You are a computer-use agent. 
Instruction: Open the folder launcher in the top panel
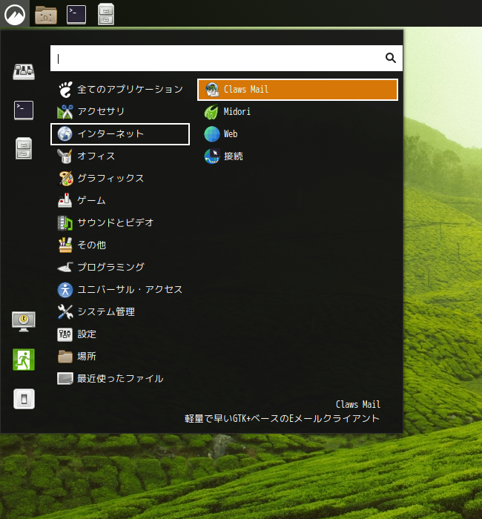[46, 15]
